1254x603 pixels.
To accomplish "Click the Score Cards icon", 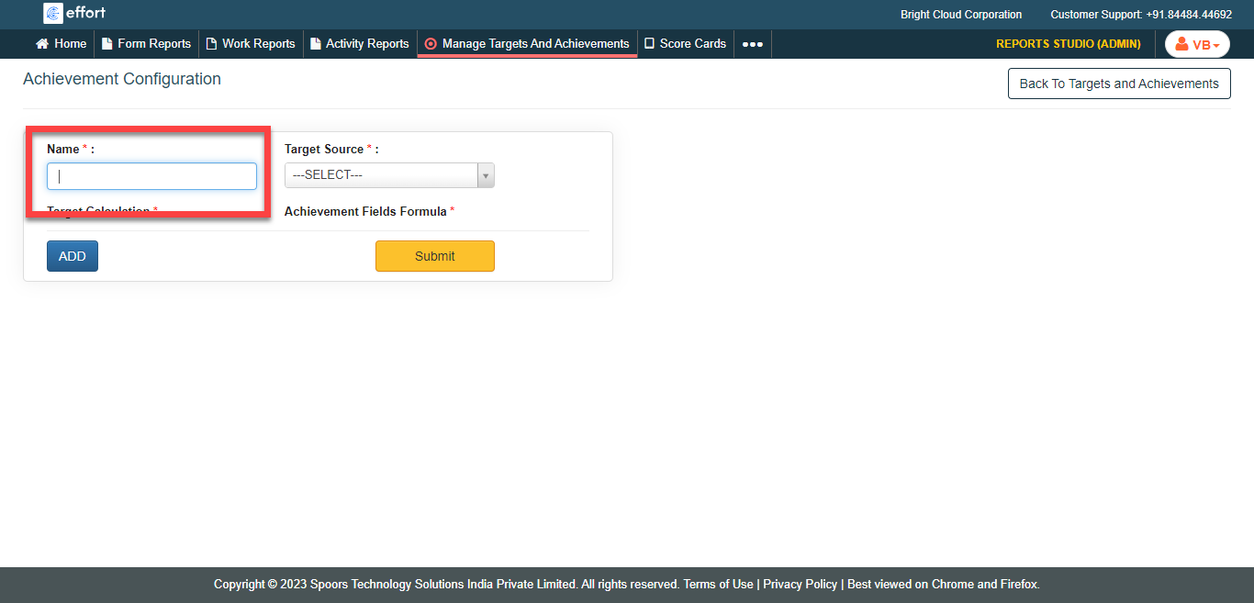I will click(649, 43).
